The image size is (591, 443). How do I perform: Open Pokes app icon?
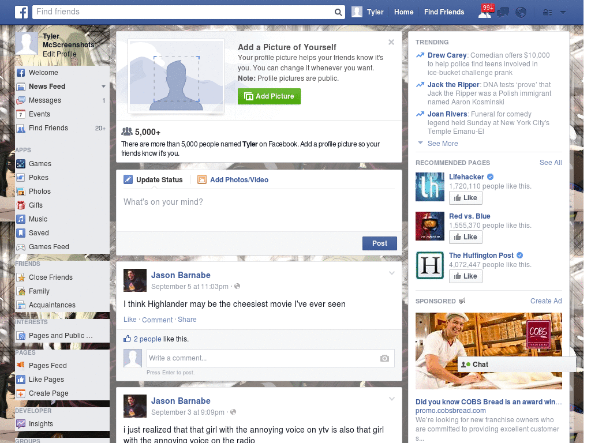[x=21, y=178]
